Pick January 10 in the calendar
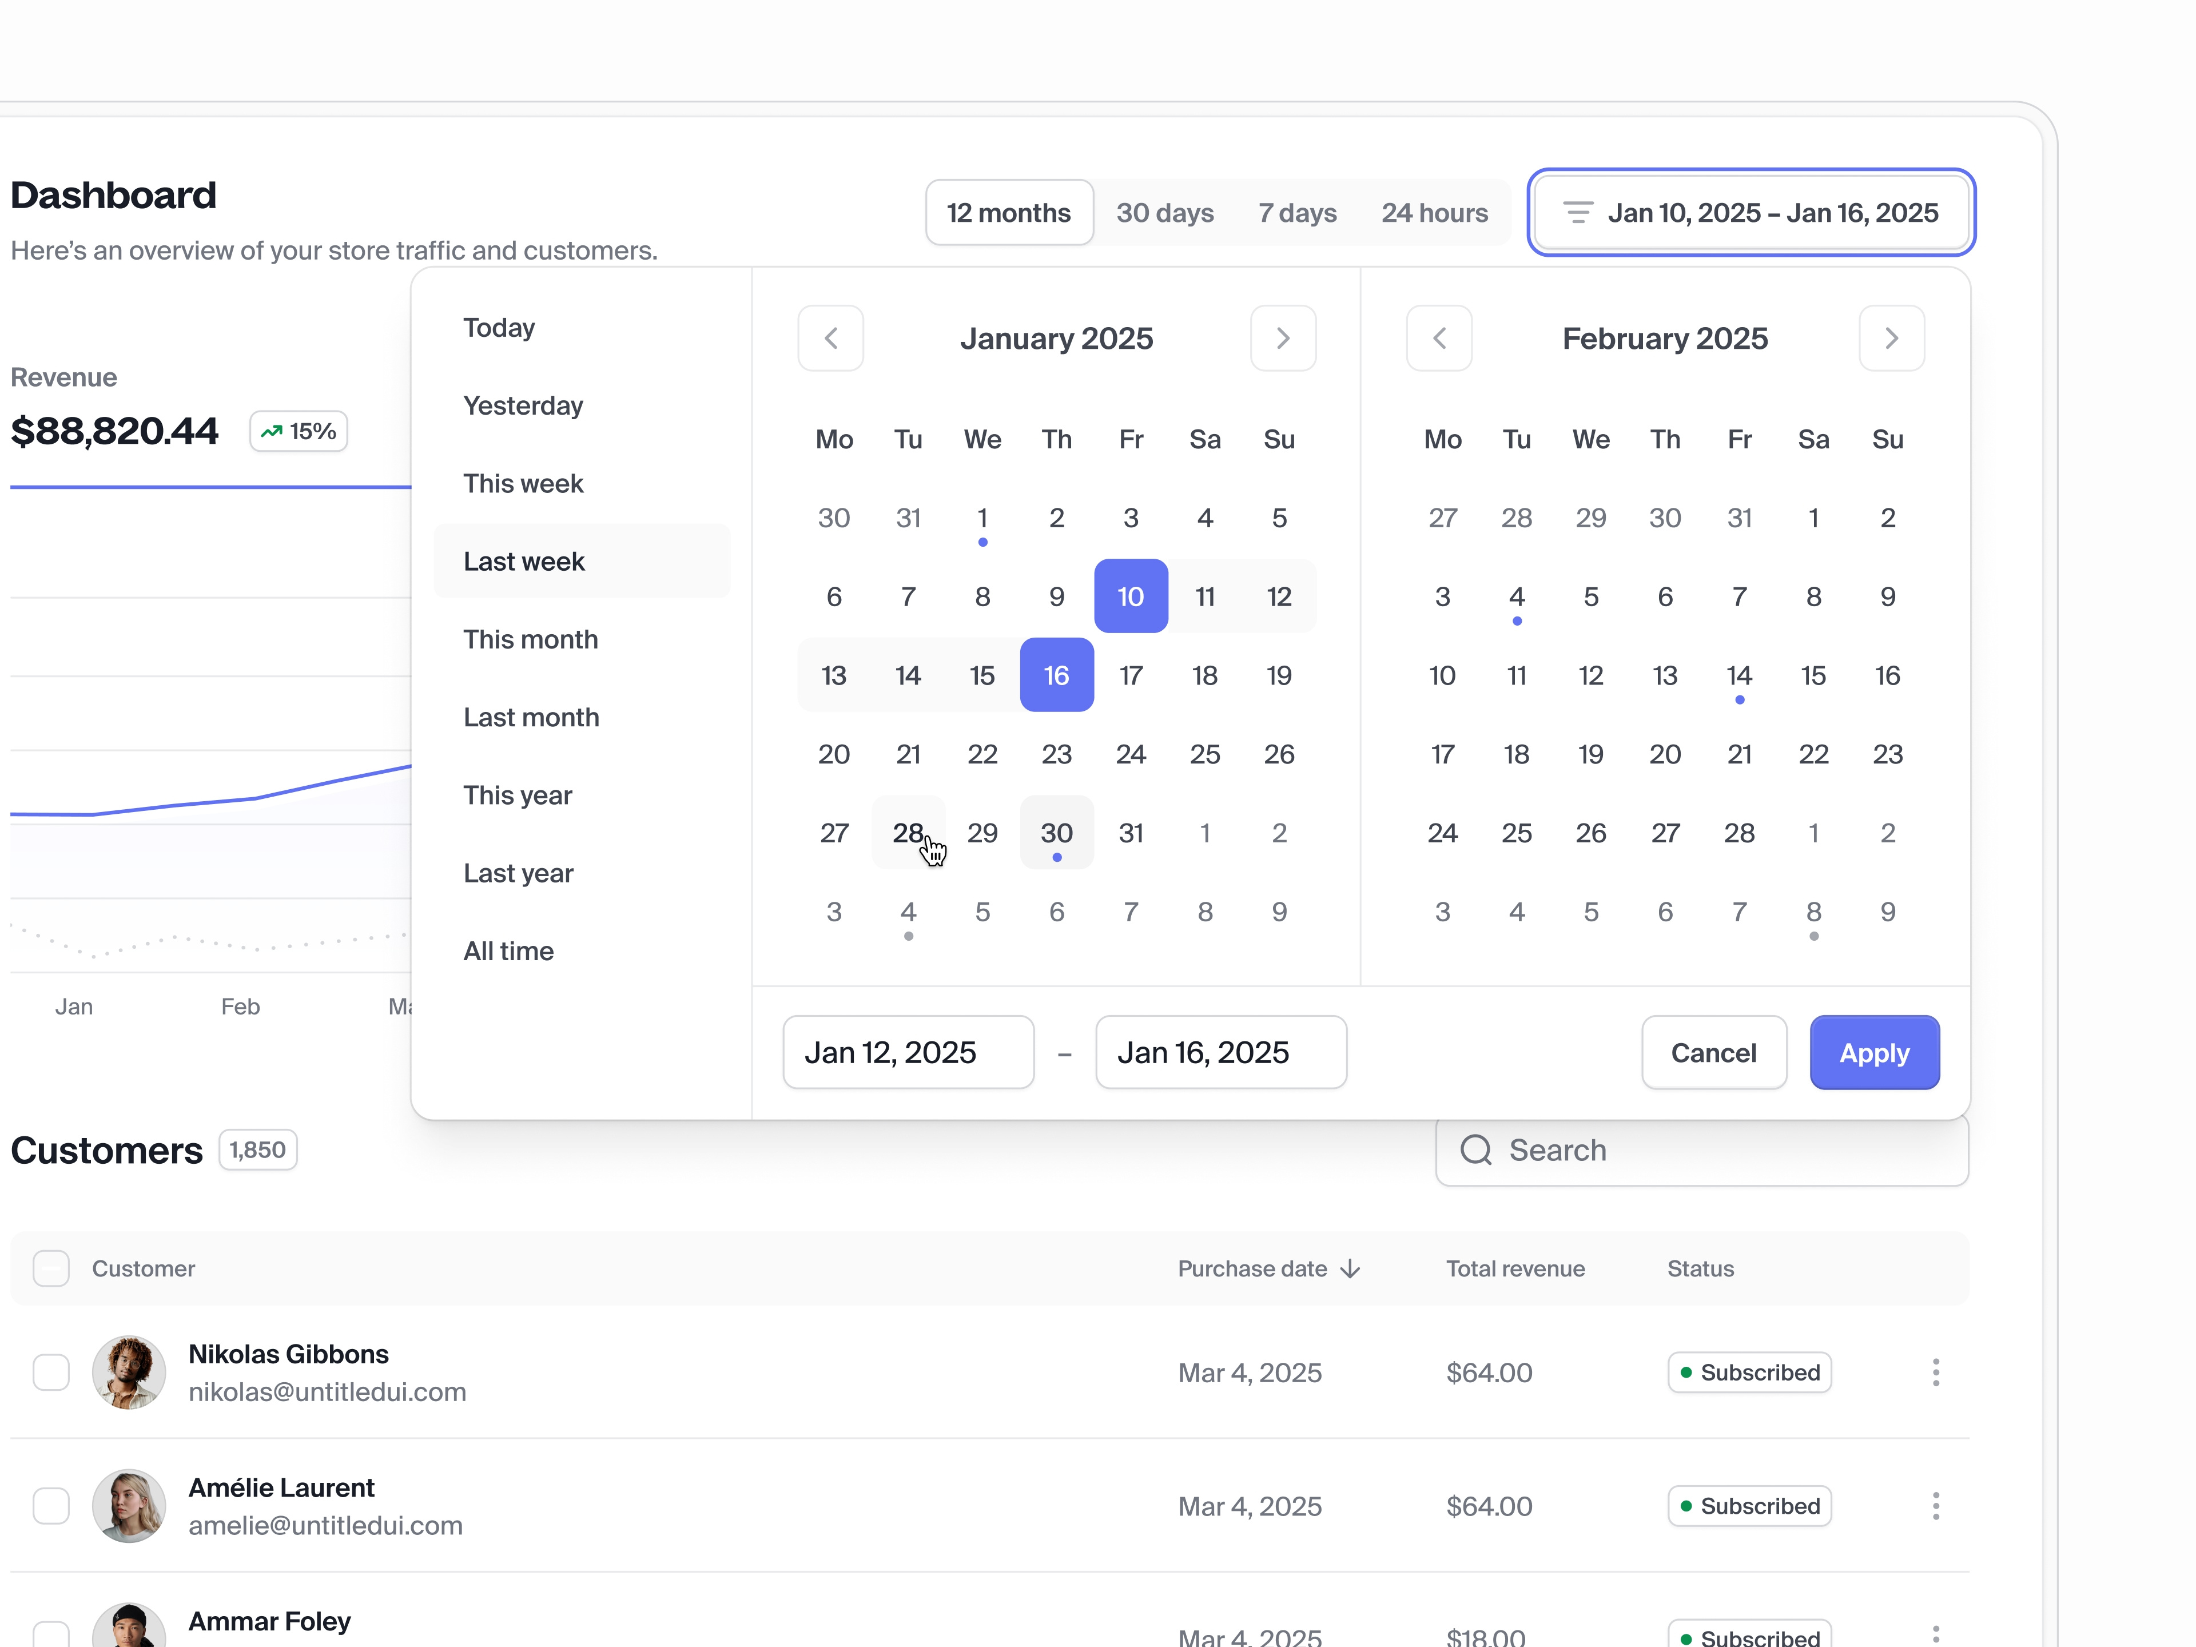Screen dimensions: 2196x1647 coord(1131,596)
